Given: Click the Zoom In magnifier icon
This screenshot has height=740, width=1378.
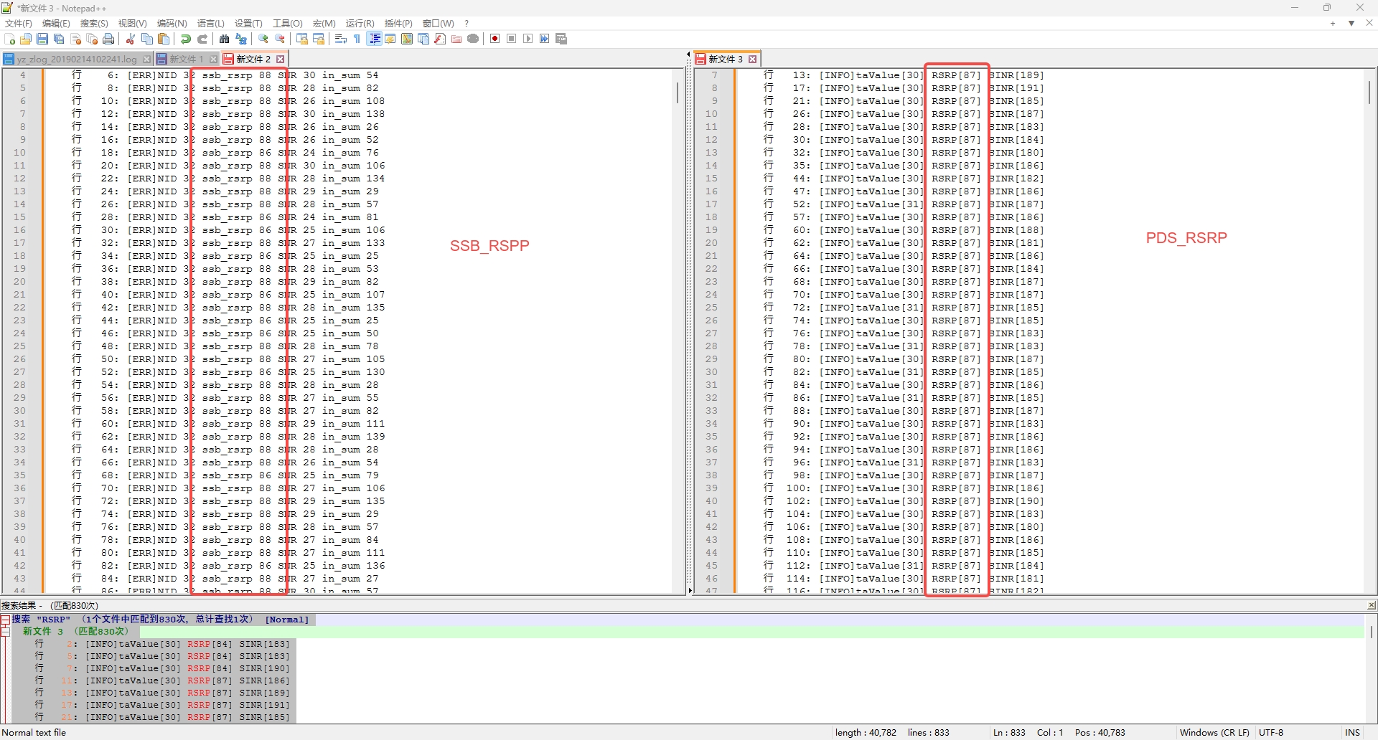Looking at the screenshot, I should [x=263, y=39].
